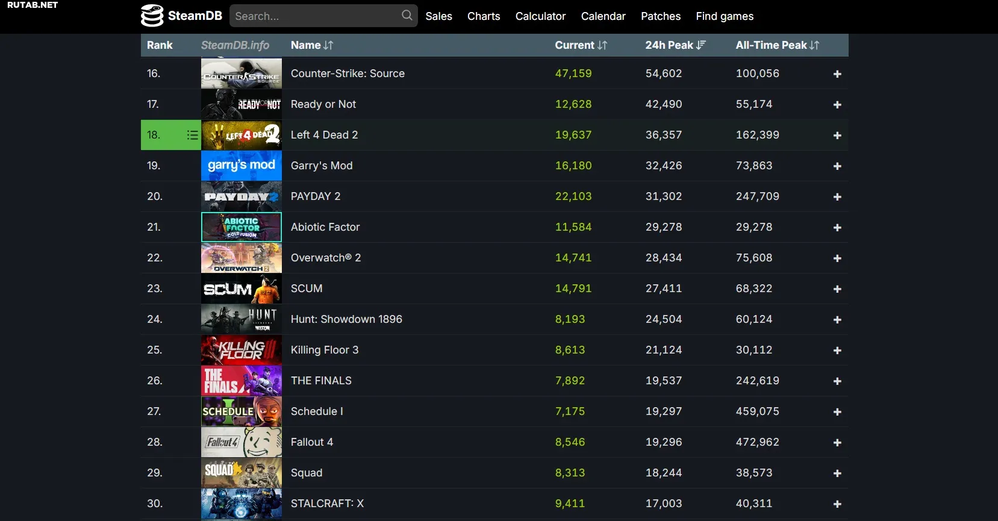Expand THE FINALS row plus icon
Screen dimensions: 998x521
(837, 381)
